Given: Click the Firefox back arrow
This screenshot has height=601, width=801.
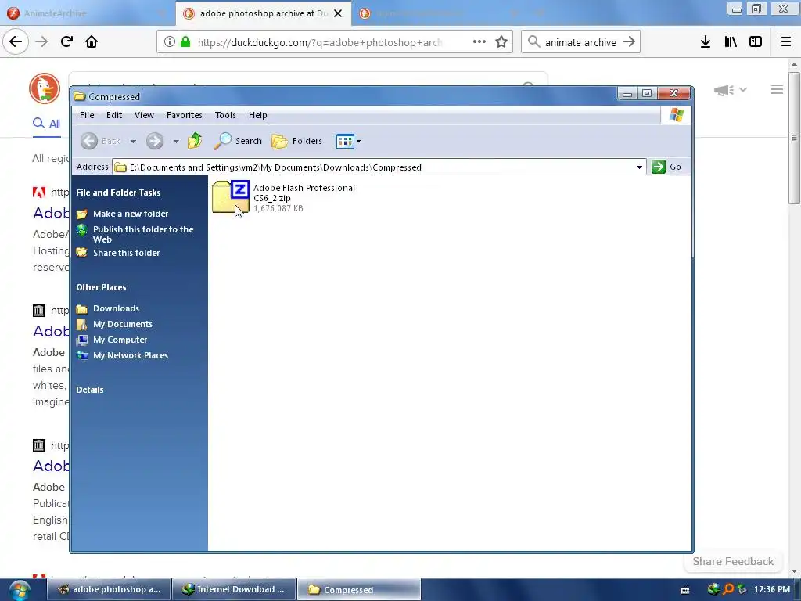Looking at the screenshot, I should (16, 41).
